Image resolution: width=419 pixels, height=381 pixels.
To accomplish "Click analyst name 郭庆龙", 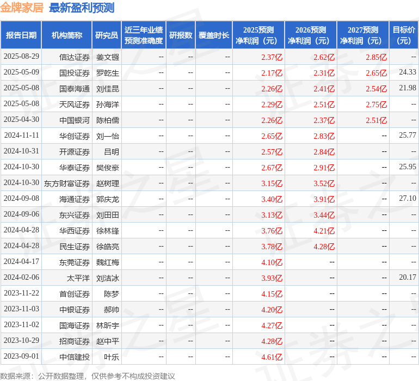I will pyautogui.click(x=107, y=199).
